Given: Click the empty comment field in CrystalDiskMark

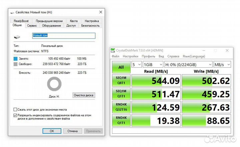Looking at the screenshot, I should [x=171, y=131].
